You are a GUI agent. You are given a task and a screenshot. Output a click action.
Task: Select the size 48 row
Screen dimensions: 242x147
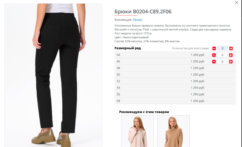coord(175,68)
